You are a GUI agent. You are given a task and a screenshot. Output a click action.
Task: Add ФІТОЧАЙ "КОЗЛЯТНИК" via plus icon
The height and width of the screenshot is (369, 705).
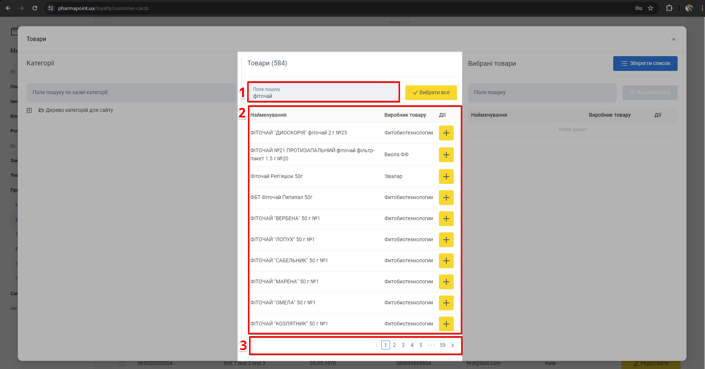tap(446, 324)
